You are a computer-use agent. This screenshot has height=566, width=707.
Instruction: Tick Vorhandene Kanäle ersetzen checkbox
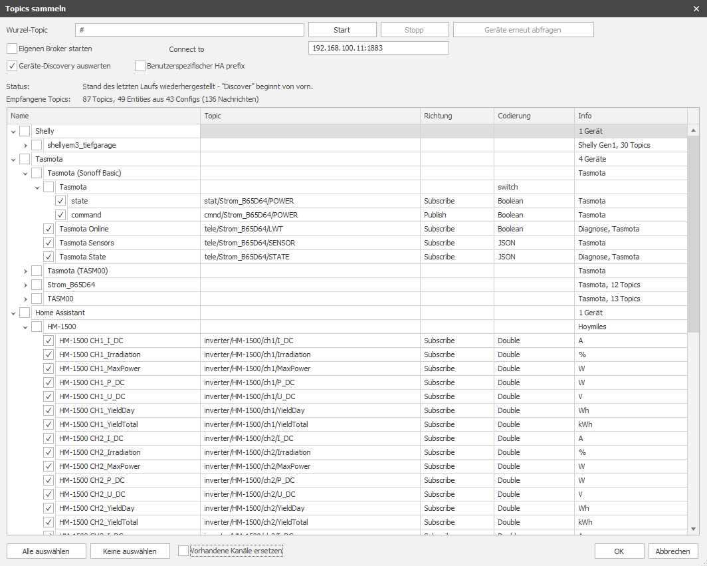coord(183,551)
